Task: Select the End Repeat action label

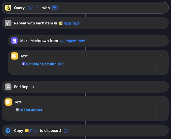Action: click(x=24, y=87)
